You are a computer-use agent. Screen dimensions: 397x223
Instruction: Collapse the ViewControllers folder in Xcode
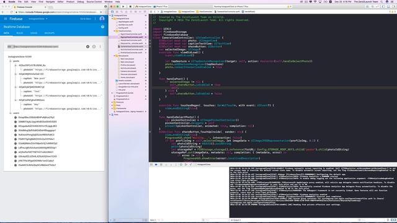tap(114, 31)
